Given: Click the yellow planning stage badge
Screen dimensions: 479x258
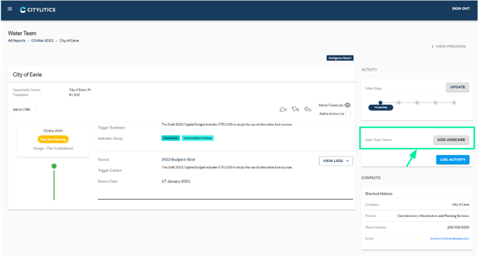Looking at the screenshot, I should pos(53,139).
